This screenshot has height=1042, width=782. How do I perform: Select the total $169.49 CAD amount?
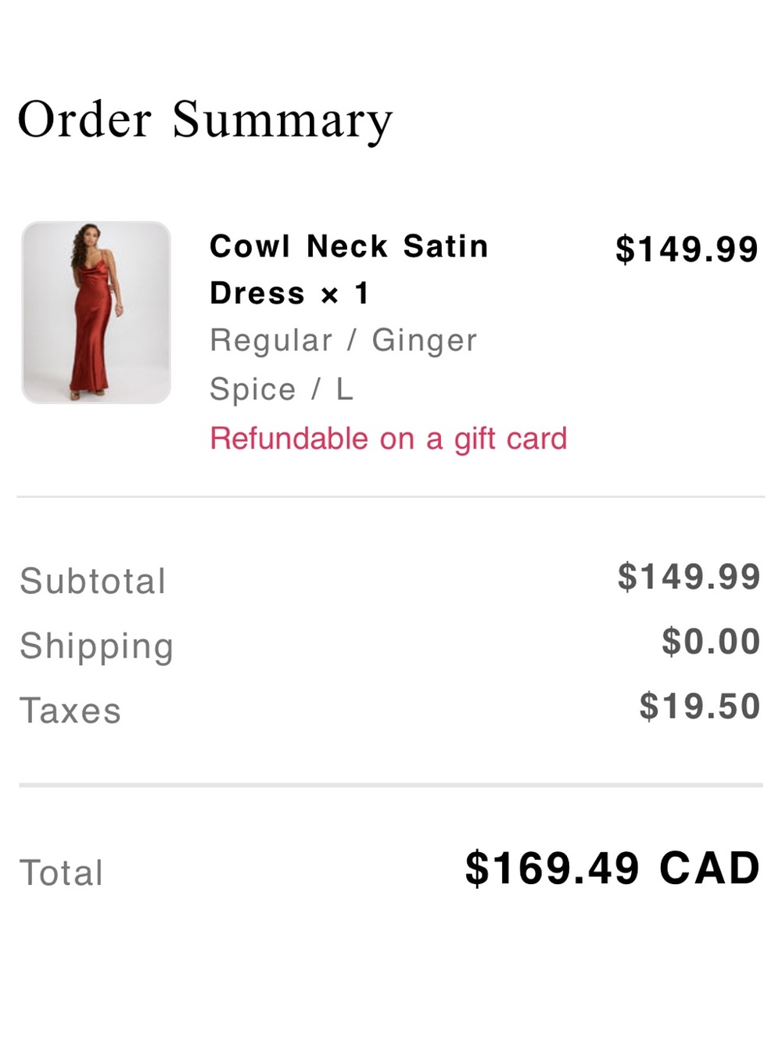(x=612, y=868)
